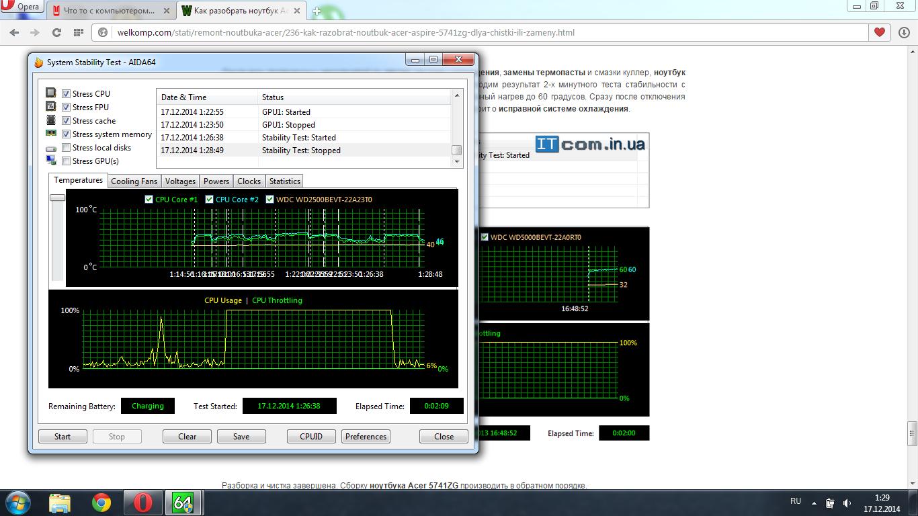Image resolution: width=918 pixels, height=516 pixels.
Task: Click the RAM module icon beside Stress system memory
Action: pyautogui.click(x=51, y=134)
